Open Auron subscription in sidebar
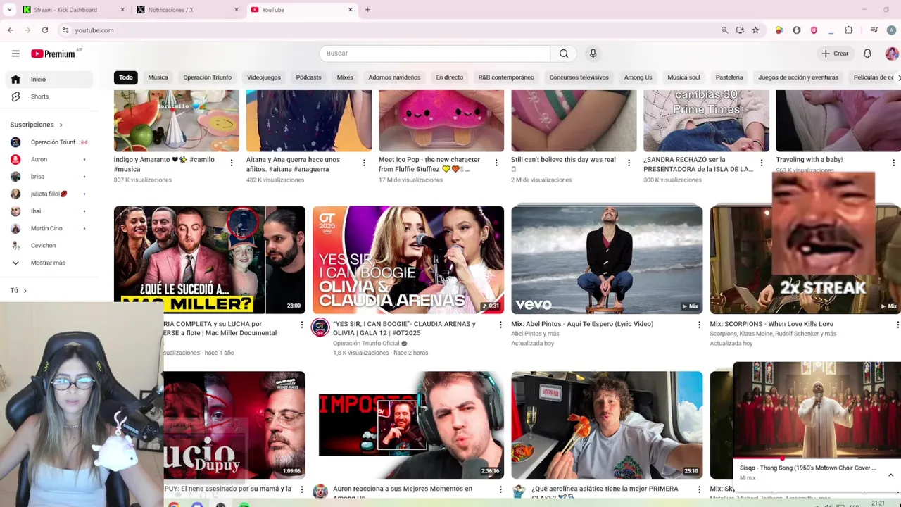 coord(49,159)
